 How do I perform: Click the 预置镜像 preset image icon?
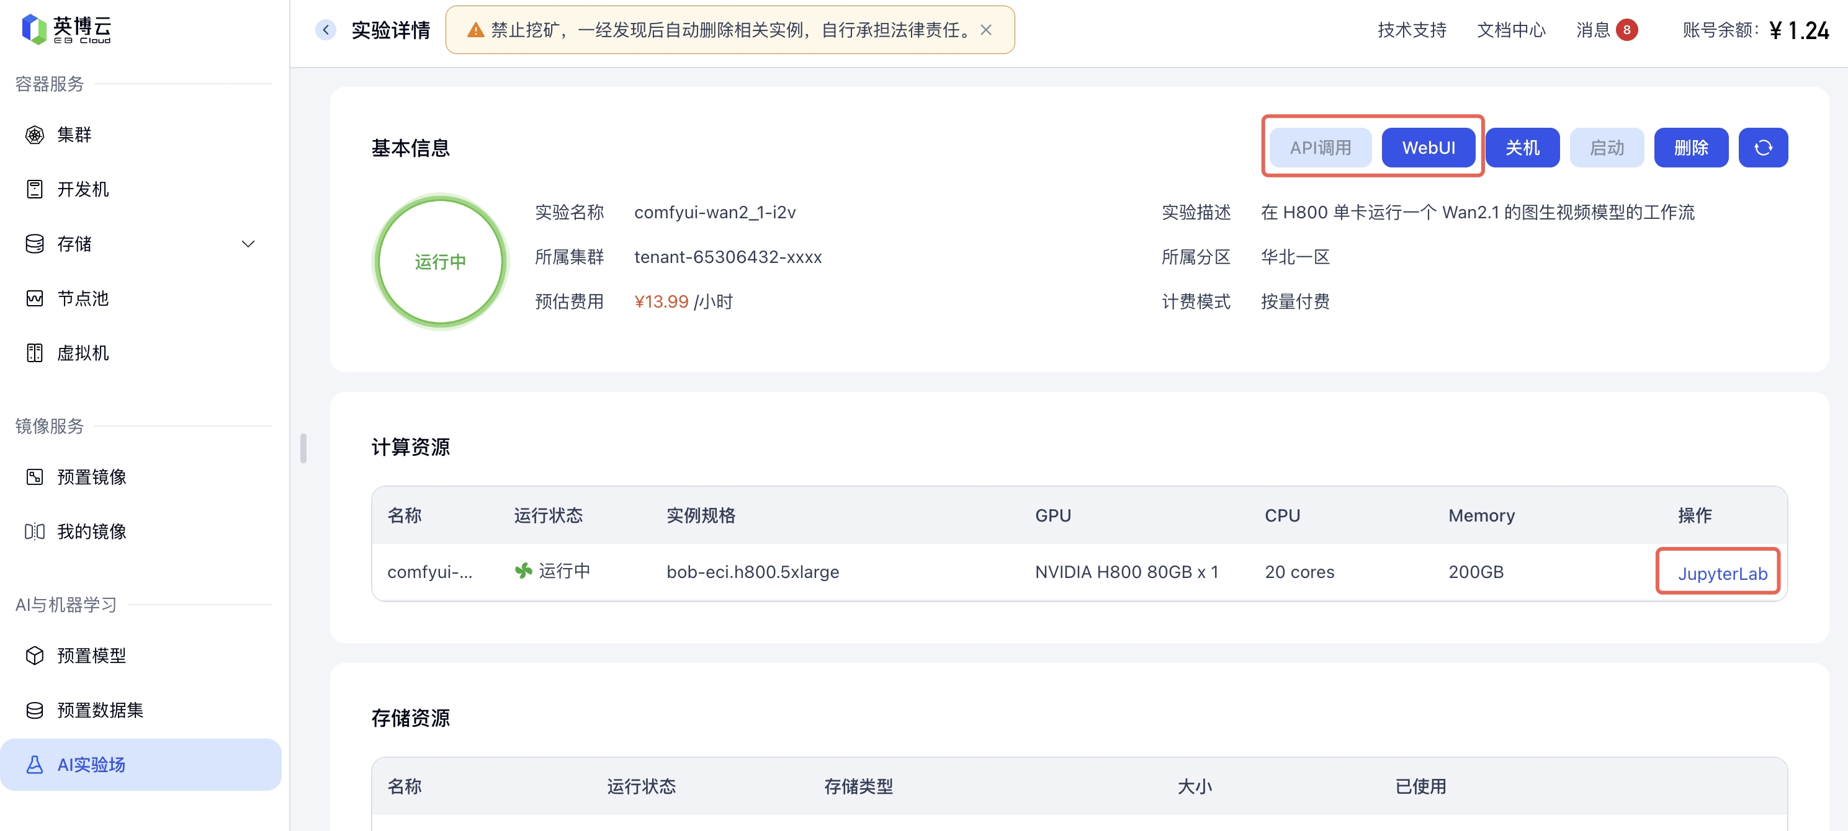(x=34, y=477)
